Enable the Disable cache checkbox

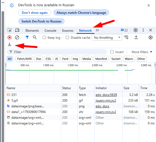(x=67, y=37)
